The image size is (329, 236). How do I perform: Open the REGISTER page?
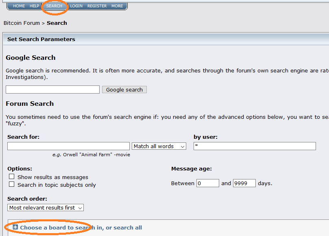pos(97,6)
